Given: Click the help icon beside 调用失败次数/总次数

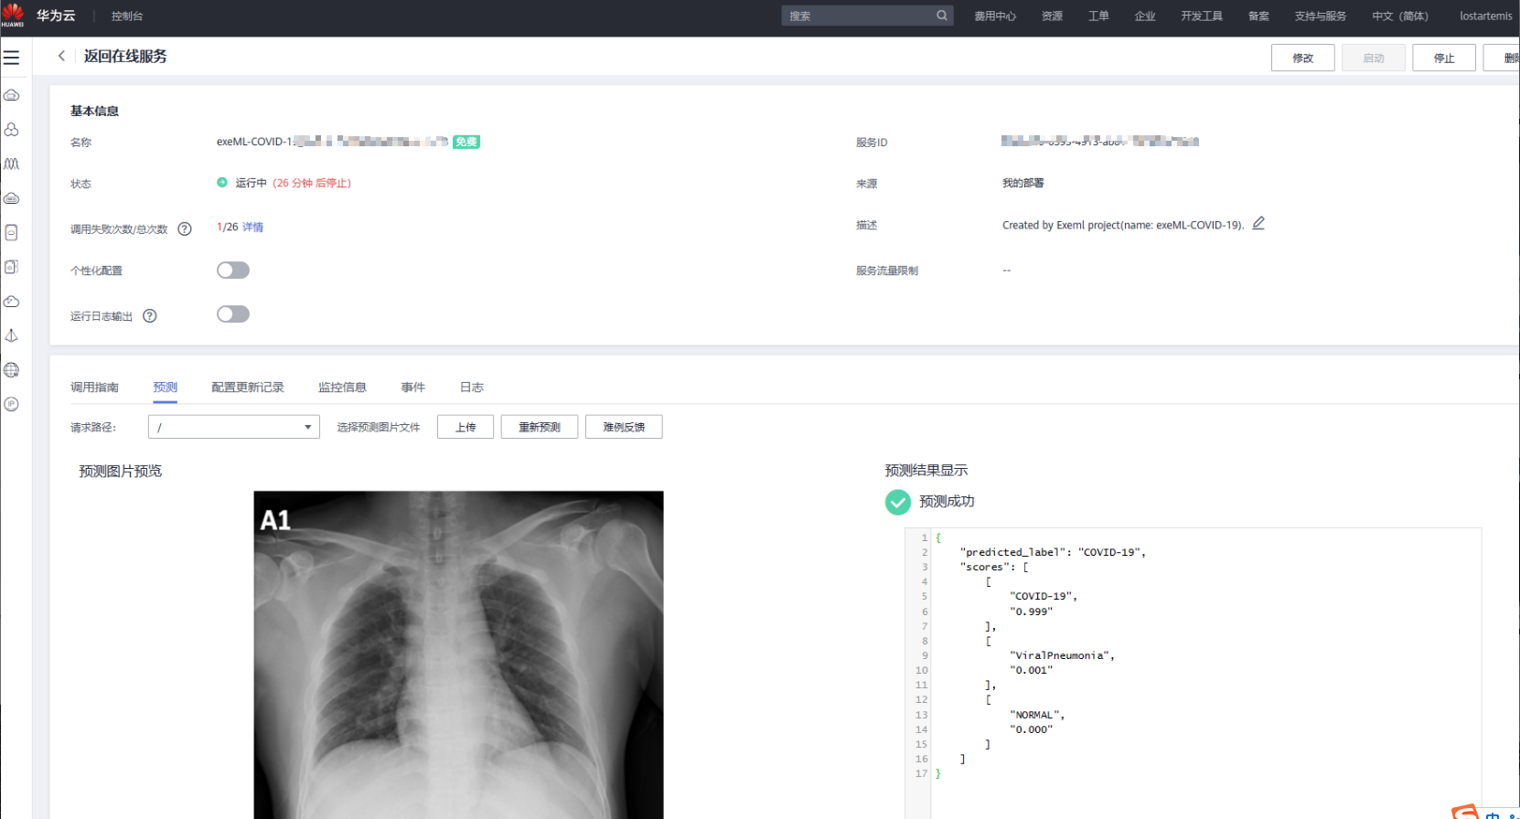Looking at the screenshot, I should pos(185,229).
